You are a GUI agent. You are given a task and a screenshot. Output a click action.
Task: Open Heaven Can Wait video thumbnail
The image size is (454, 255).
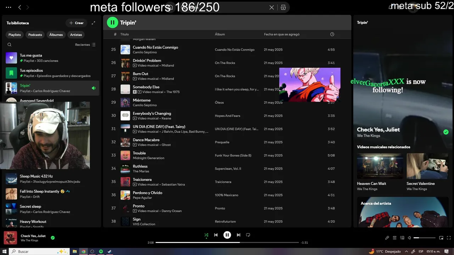click(380, 166)
